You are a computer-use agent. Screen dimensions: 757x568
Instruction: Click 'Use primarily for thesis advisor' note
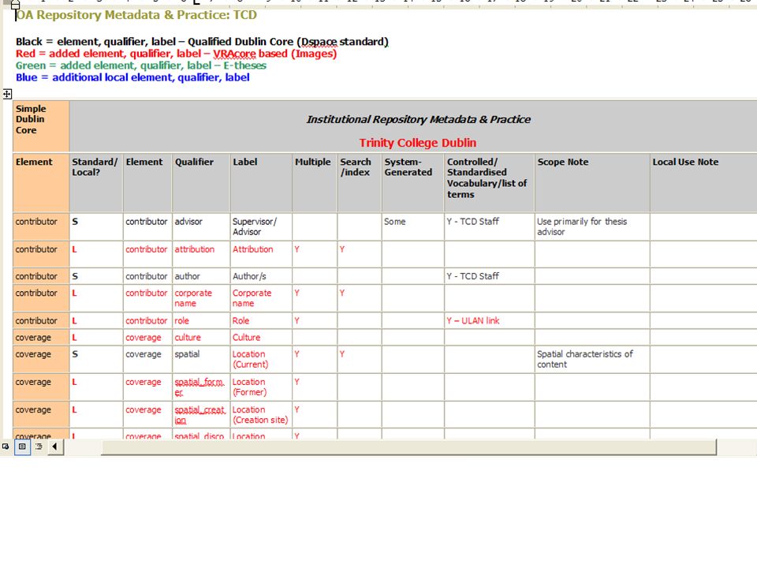click(x=592, y=226)
